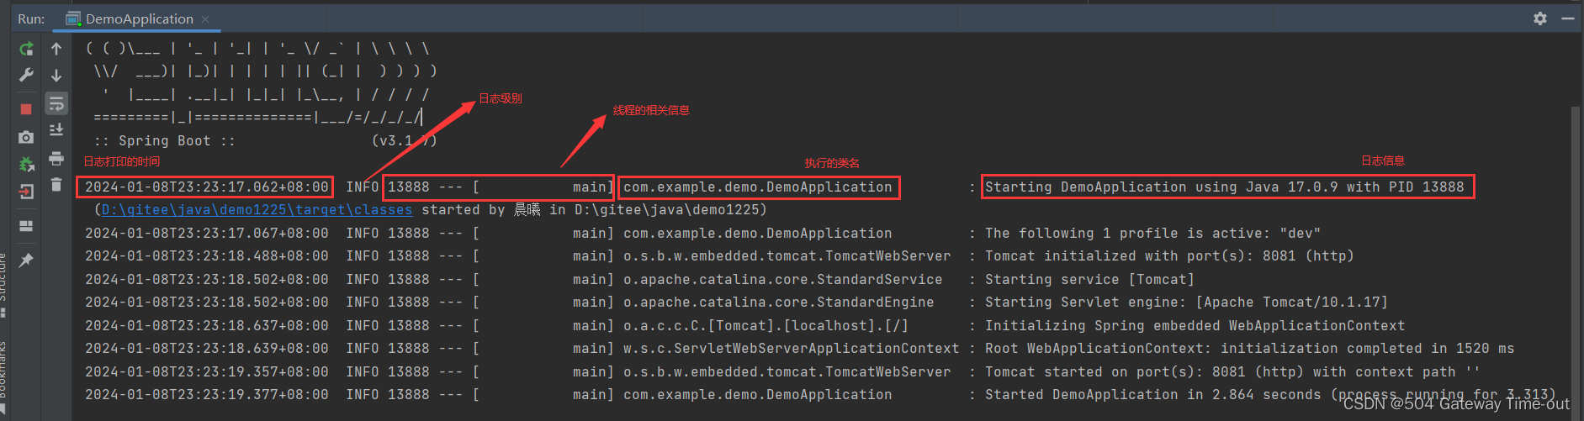Print console output with printer icon
The height and width of the screenshot is (421, 1584).
[x=56, y=158]
